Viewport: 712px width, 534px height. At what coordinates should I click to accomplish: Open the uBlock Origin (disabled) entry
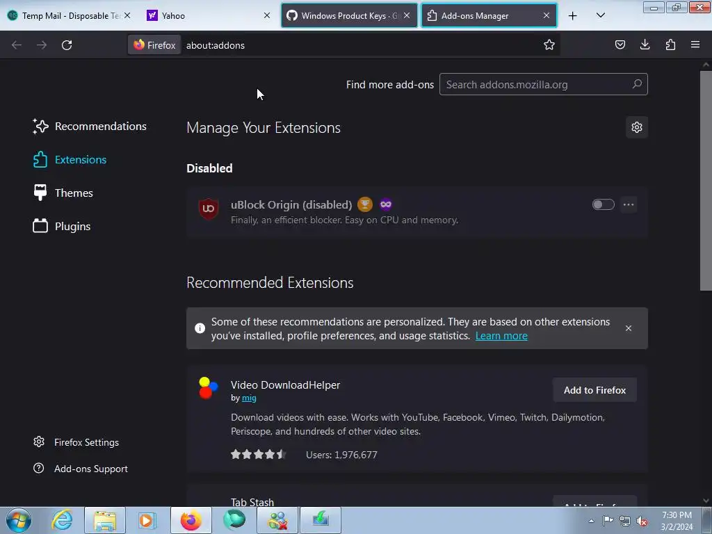[x=417, y=212]
